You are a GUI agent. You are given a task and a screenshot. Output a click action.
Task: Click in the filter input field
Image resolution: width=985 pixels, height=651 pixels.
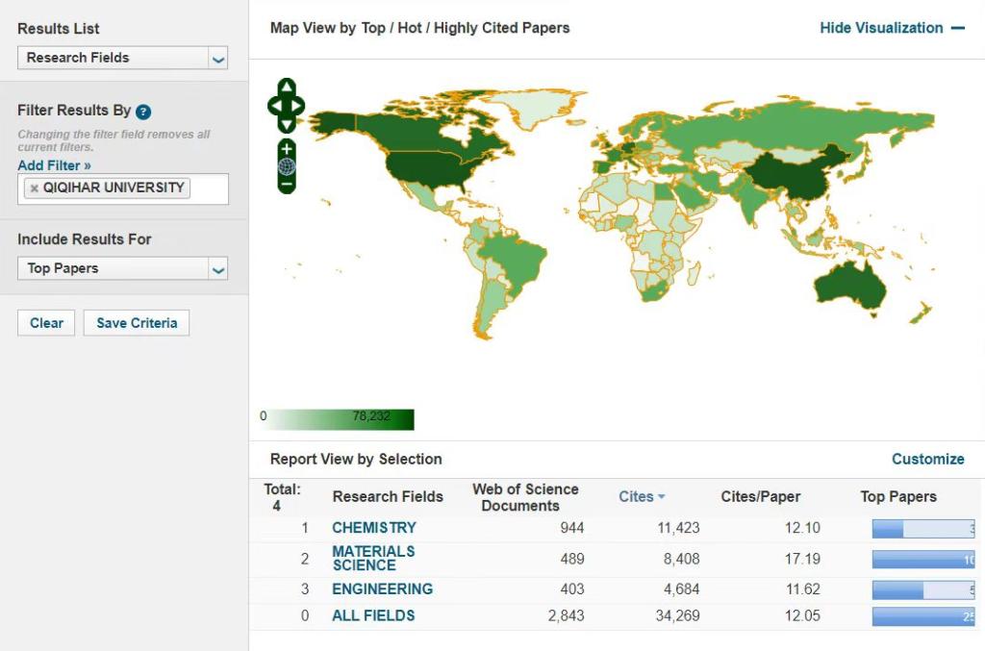[x=209, y=188]
